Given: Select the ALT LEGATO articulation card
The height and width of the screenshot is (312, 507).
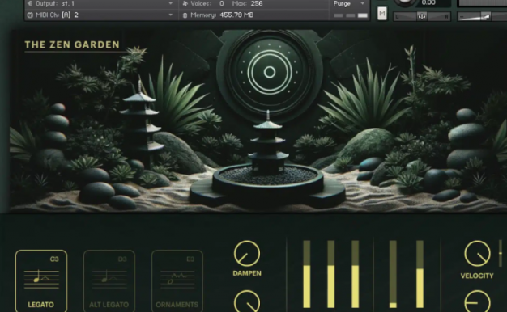Looking at the screenshot, I should click(x=109, y=280).
